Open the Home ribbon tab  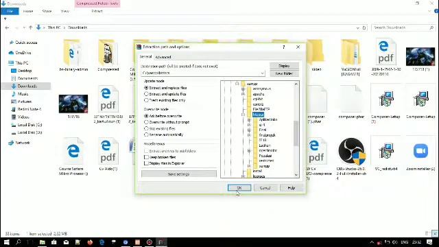tap(28, 11)
